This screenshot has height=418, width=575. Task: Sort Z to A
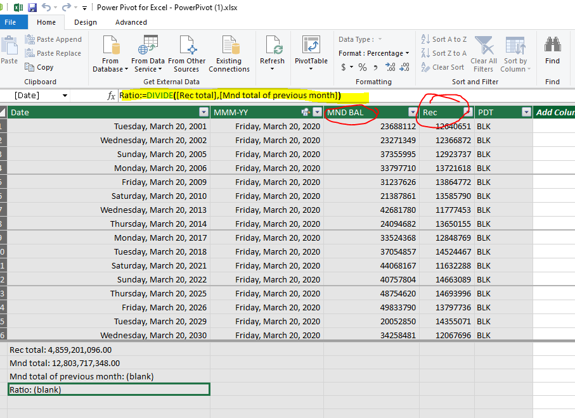[x=444, y=53]
